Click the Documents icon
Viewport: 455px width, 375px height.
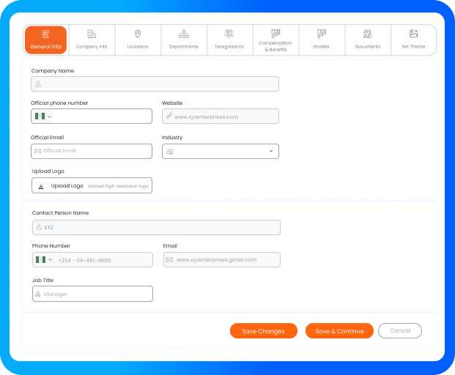point(368,34)
